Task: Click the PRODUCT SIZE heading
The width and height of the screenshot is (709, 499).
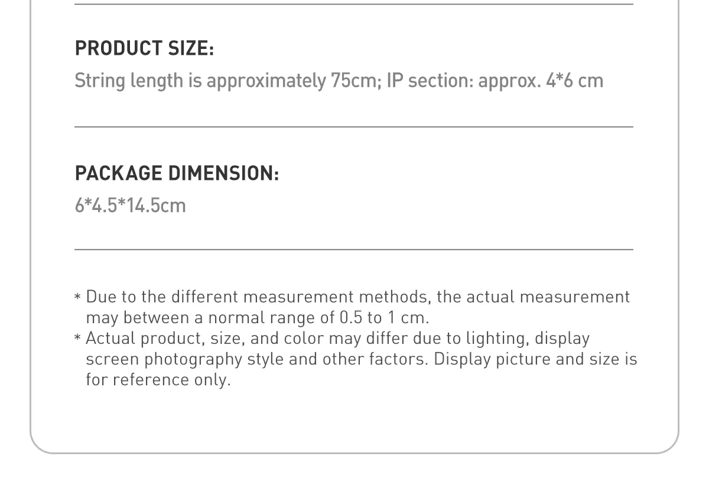Action: (x=144, y=48)
